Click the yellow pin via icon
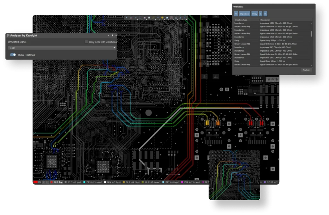 point(162,18)
